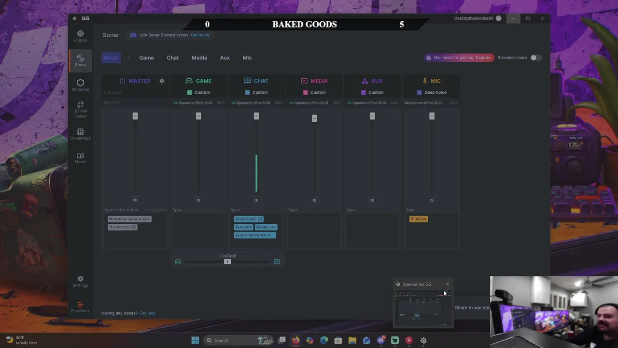Open the Game preset dropdown showing Custom

198,92
